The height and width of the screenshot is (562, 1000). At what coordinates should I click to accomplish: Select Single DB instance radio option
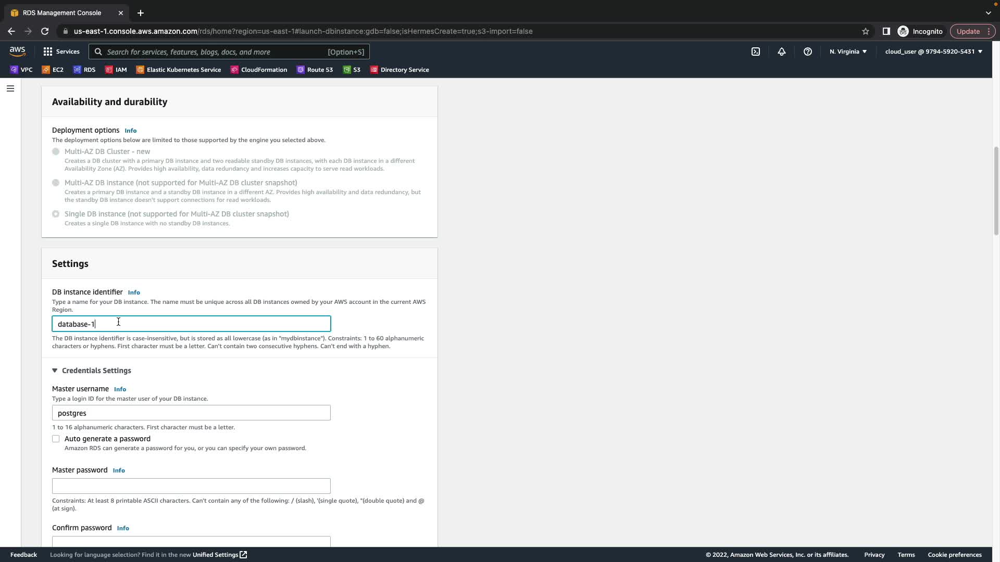[56, 214]
